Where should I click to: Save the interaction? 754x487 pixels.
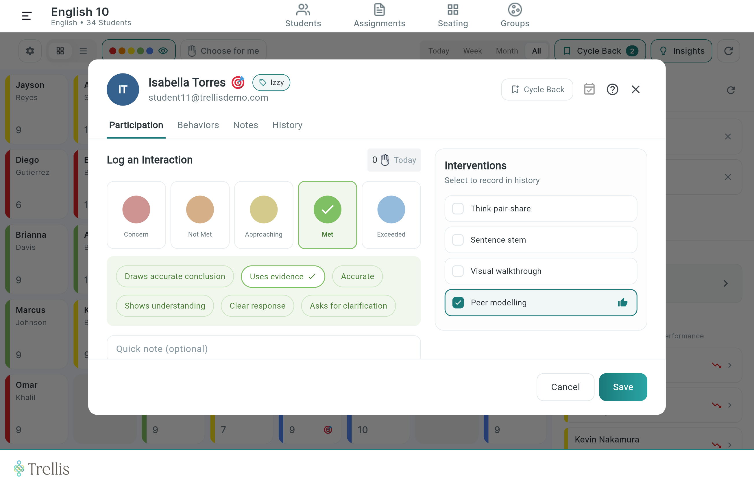tap(623, 387)
